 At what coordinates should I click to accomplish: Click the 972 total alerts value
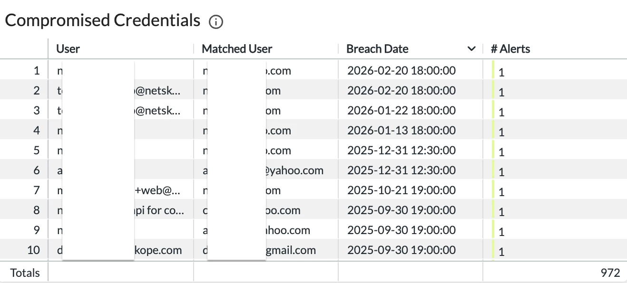[x=610, y=273]
